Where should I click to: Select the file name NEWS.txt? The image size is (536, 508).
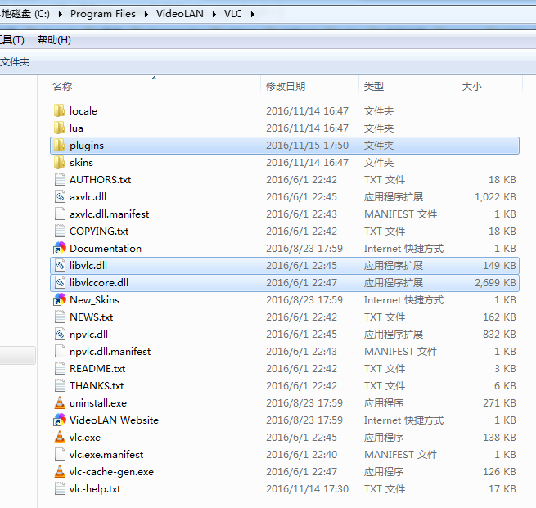pyautogui.click(x=92, y=317)
